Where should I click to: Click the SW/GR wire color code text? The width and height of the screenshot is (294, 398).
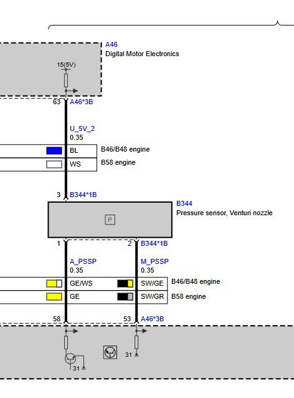click(x=153, y=296)
